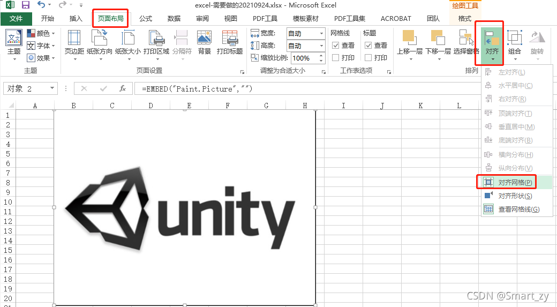The image size is (557, 307).
Task: Switch to the 格式 Format tab
Action: coord(465,18)
